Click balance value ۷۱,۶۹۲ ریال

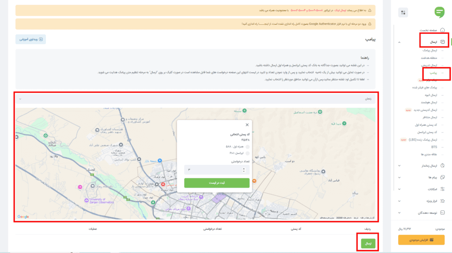404,229
